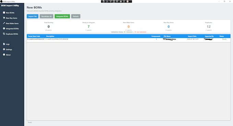The height and width of the screenshot is (126, 233).
Task: Click the checkmark icon for Integrated BOMs
Action: (4, 28)
